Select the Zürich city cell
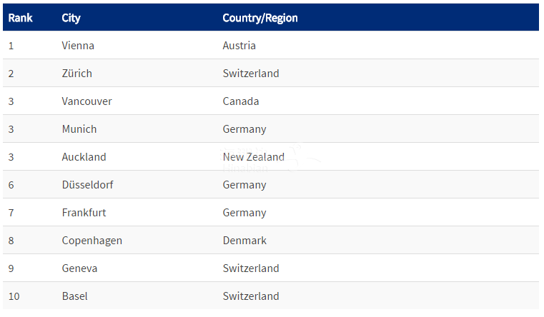544x317 pixels. click(x=77, y=74)
